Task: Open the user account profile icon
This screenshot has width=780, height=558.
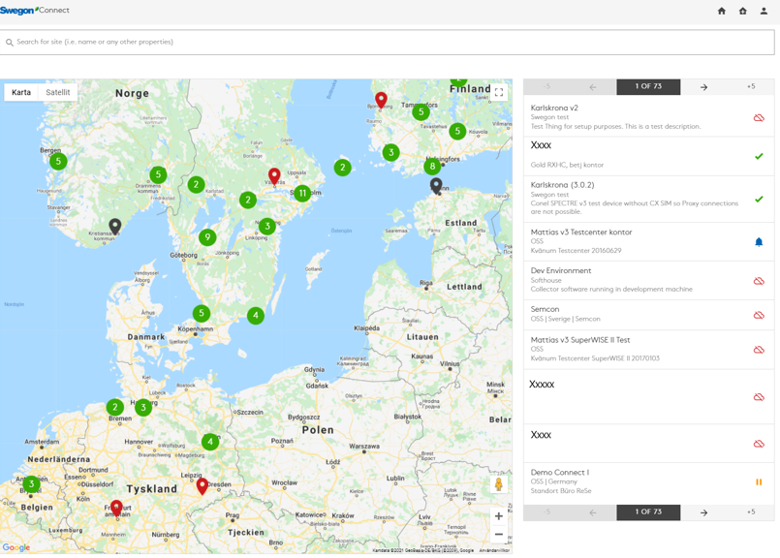Action: click(x=764, y=11)
